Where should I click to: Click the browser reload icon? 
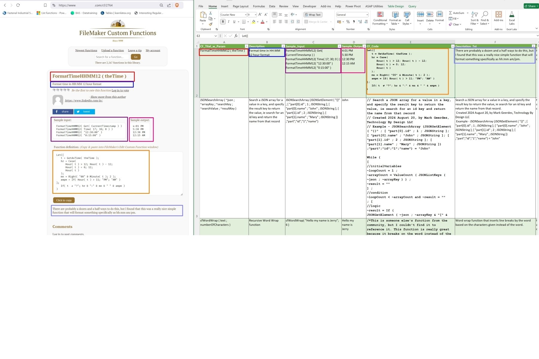(x=18, y=5)
